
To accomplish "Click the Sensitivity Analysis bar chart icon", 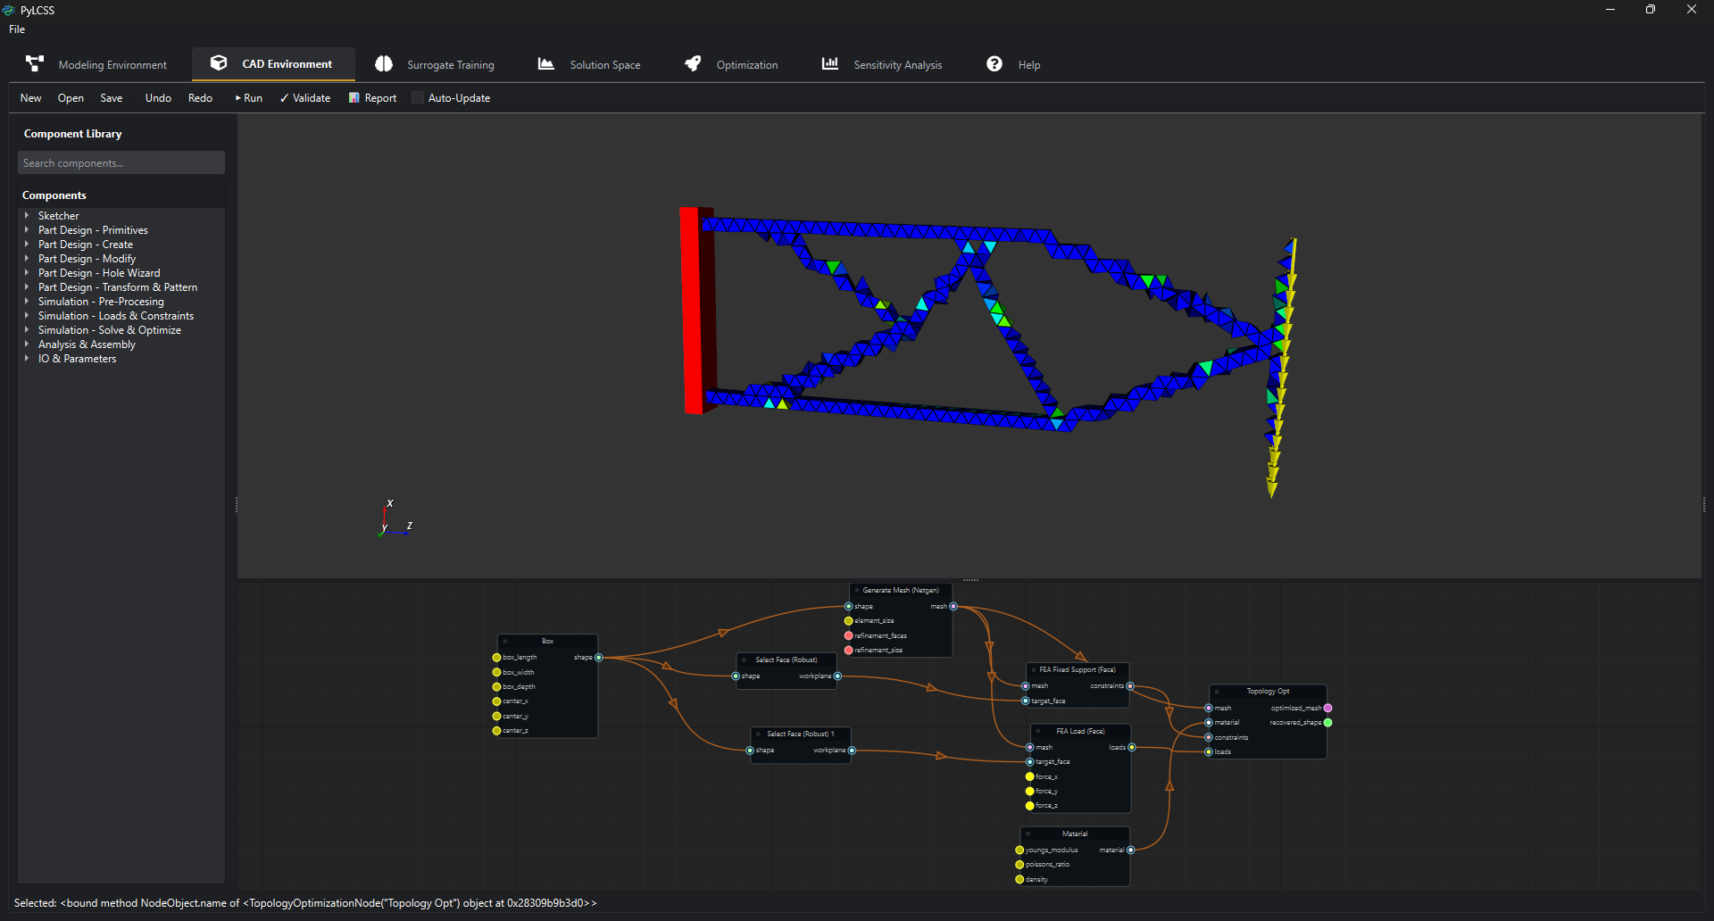I will coord(830,64).
